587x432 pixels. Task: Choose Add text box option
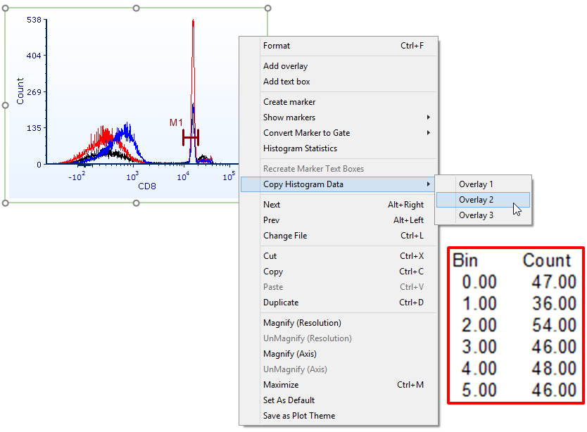[286, 82]
